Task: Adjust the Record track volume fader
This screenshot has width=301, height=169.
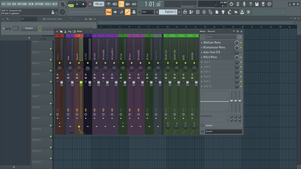Action: pos(81,83)
